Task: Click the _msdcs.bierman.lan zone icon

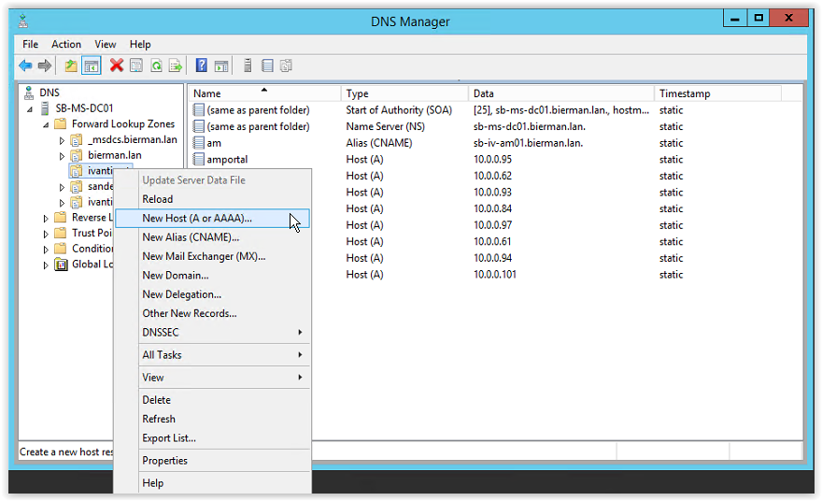Action: [77, 139]
